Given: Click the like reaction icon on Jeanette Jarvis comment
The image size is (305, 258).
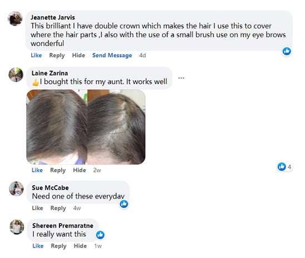Looking at the screenshot, I should coord(287,51).
